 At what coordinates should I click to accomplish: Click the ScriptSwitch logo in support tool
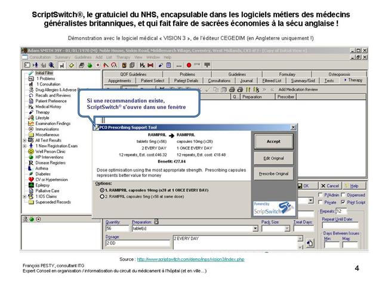click(x=274, y=209)
